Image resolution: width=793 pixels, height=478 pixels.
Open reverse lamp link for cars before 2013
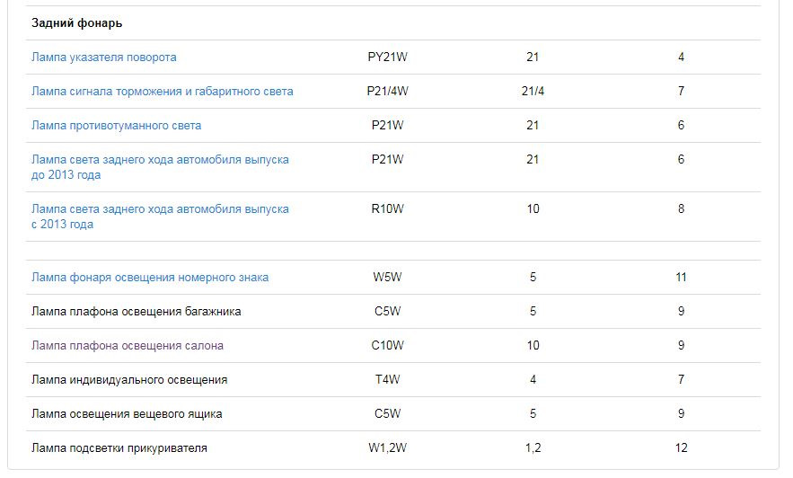click(160, 159)
